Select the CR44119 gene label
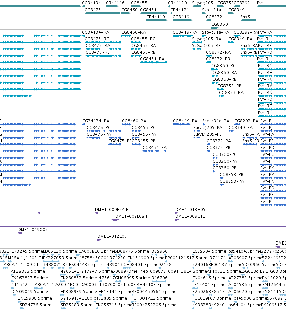 click(x=156, y=17)
